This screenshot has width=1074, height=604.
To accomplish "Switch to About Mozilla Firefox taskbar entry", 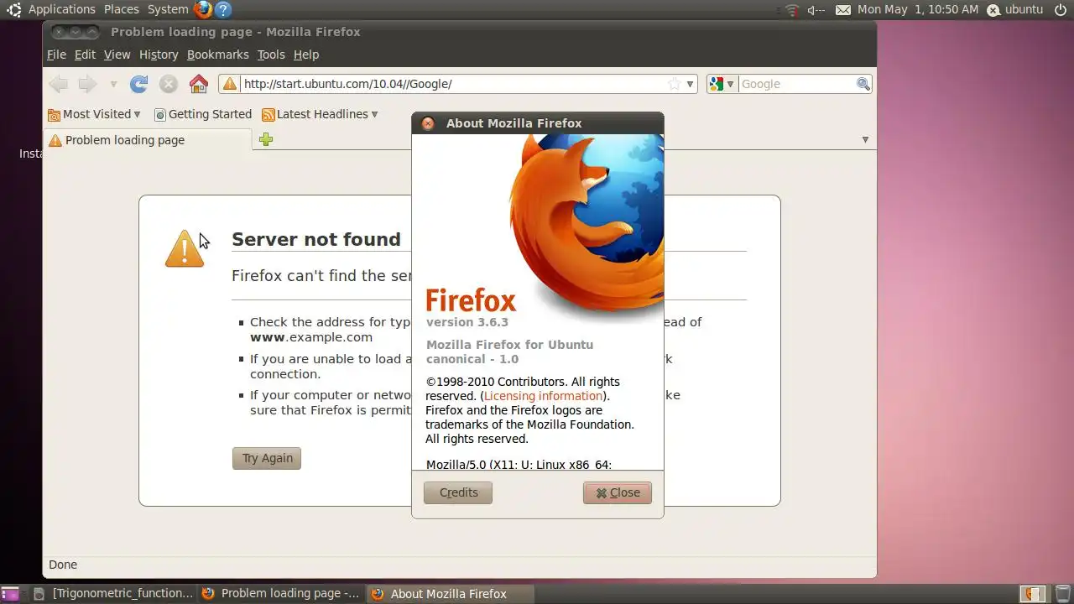I will coord(450,594).
